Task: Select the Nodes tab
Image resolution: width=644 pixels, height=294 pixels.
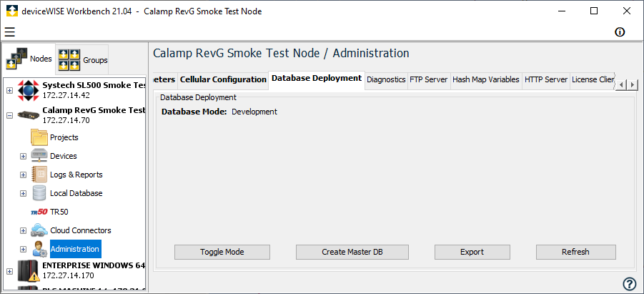Action: pos(29,59)
